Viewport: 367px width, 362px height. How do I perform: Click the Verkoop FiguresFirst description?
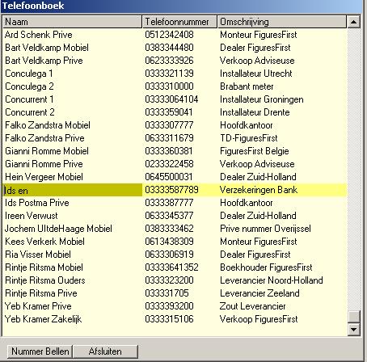click(x=259, y=319)
